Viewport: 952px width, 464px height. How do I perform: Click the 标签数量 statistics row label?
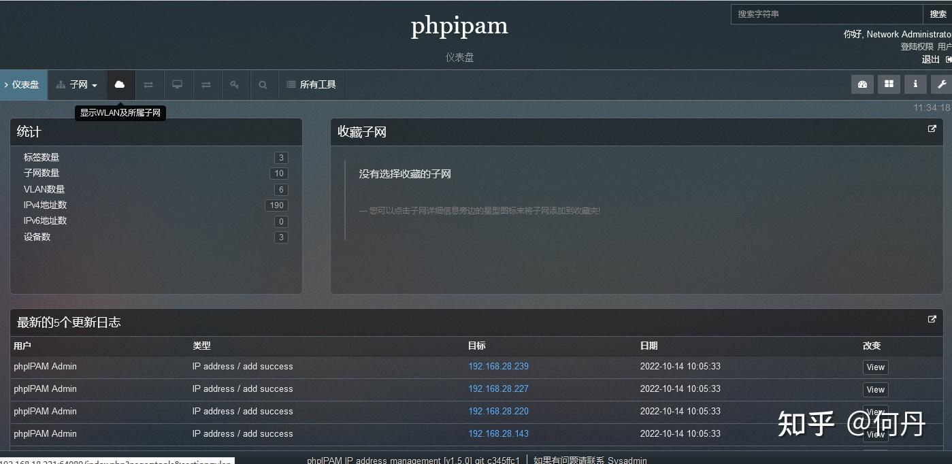pos(42,157)
